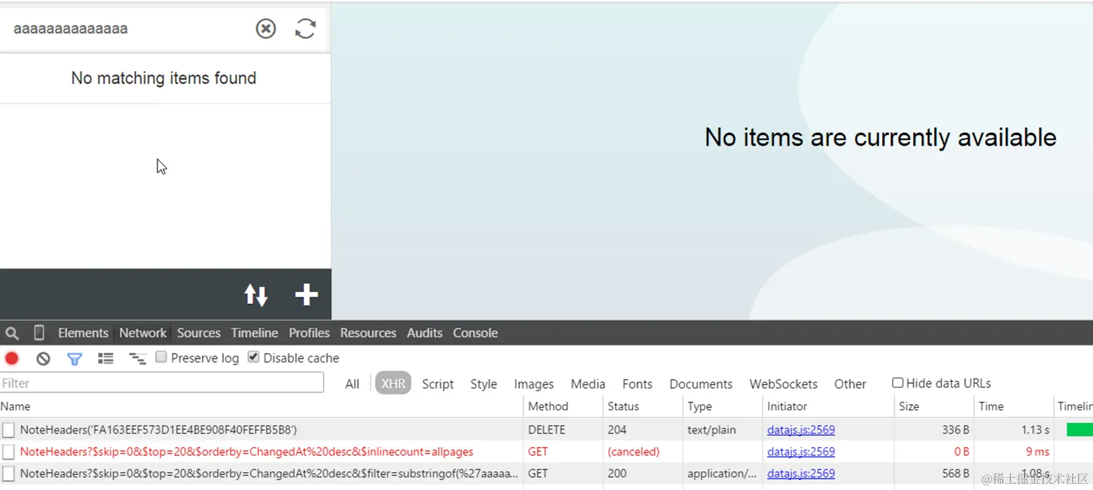The image size is (1093, 490).
Task: Sort by the Type column header
Action: tap(722, 406)
